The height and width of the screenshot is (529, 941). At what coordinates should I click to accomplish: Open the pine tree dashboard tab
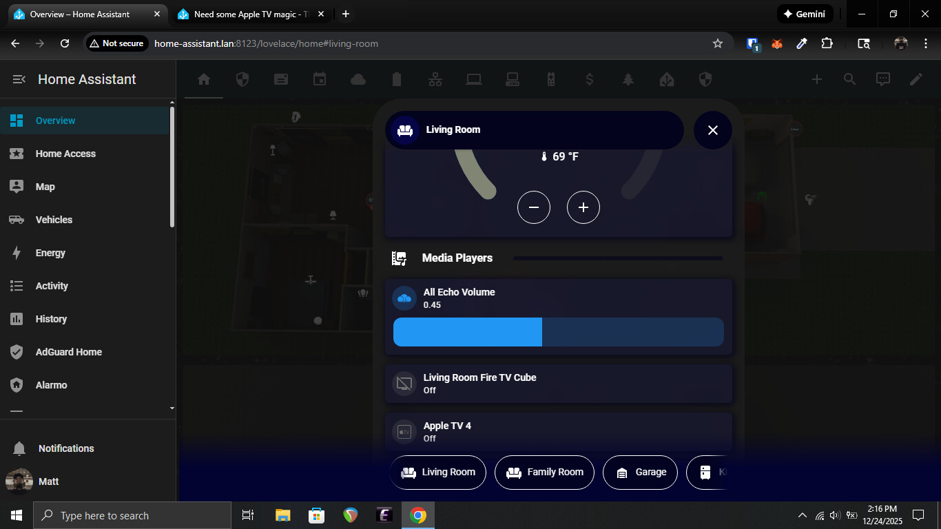(x=628, y=79)
